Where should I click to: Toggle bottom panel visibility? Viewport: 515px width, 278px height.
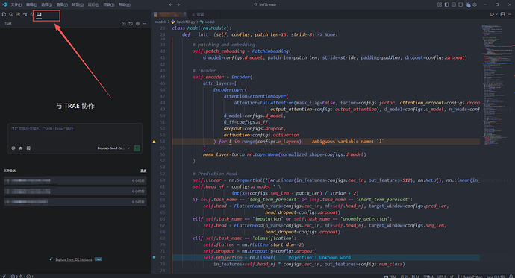pos(454,4)
